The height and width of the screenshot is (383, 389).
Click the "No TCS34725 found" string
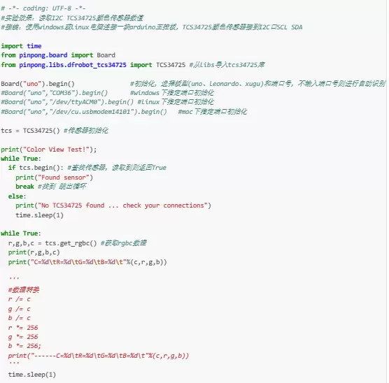click(x=122, y=205)
